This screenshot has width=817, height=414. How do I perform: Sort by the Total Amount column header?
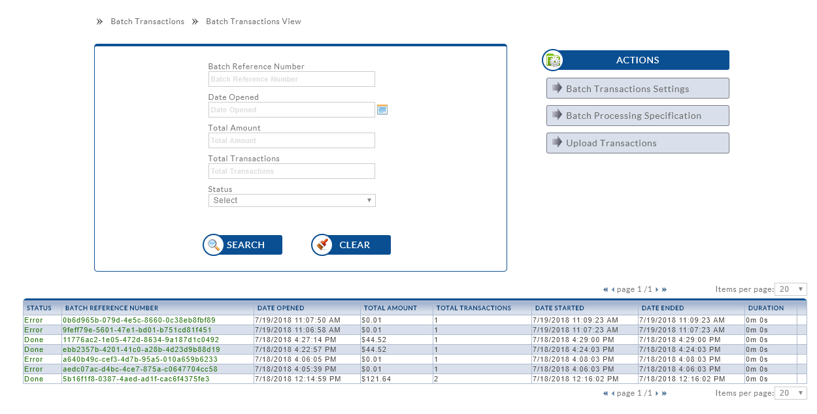coord(390,308)
